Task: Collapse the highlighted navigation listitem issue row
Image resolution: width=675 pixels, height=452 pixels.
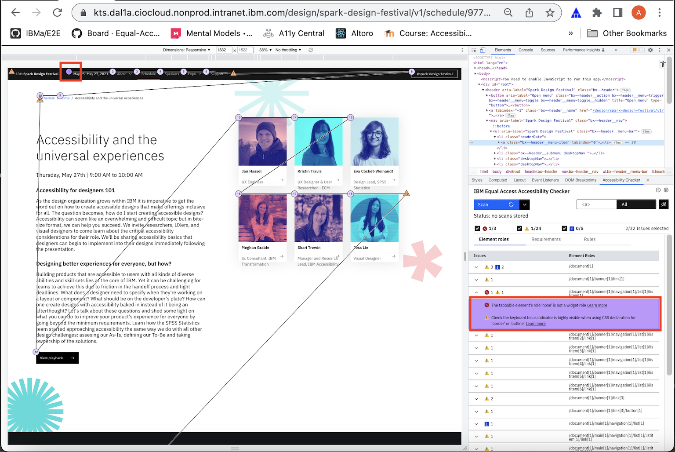Action: [476, 292]
